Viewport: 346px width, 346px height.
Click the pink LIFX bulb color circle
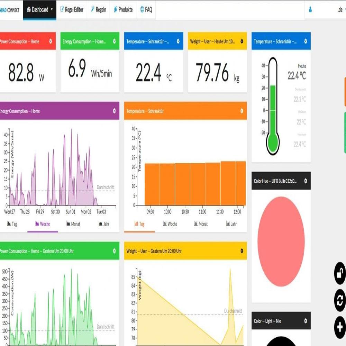(x=281, y=242)
